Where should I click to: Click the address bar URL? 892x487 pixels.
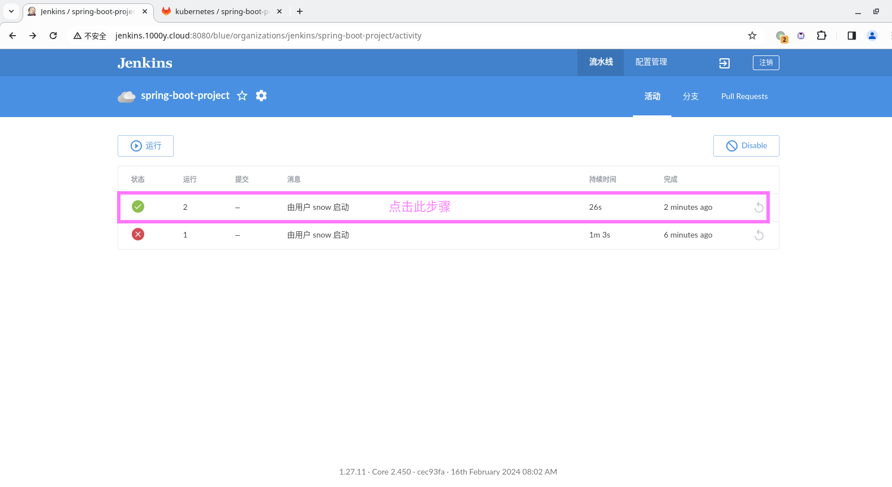[268, 36]
